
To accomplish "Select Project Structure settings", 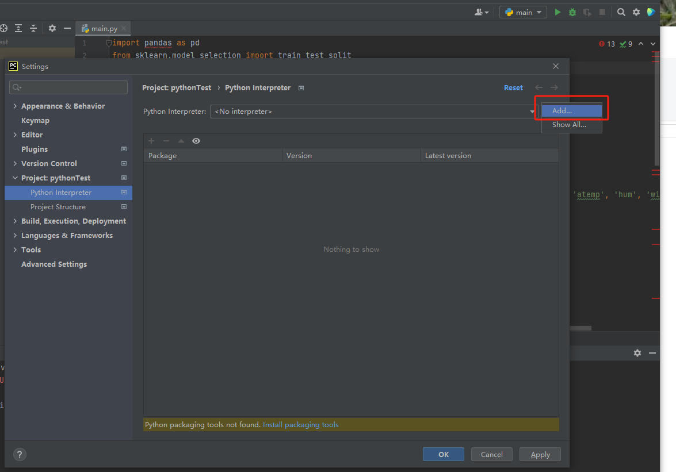I will (x=58, y=207).
